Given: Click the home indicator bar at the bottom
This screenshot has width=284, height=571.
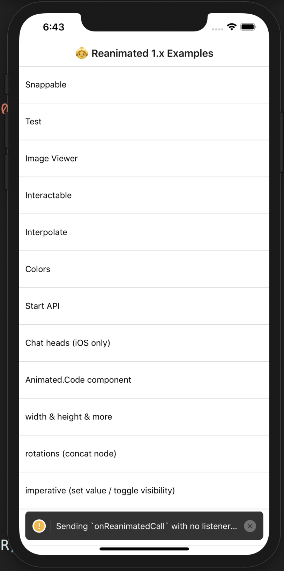Looking at the screenshot, I should [x=144, y=549].
